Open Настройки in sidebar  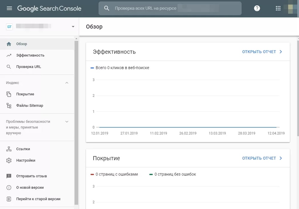tap(37, 160)
